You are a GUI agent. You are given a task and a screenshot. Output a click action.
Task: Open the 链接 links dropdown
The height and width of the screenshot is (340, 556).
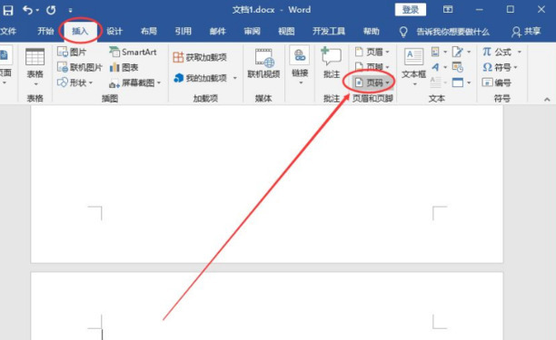[300, 66]
